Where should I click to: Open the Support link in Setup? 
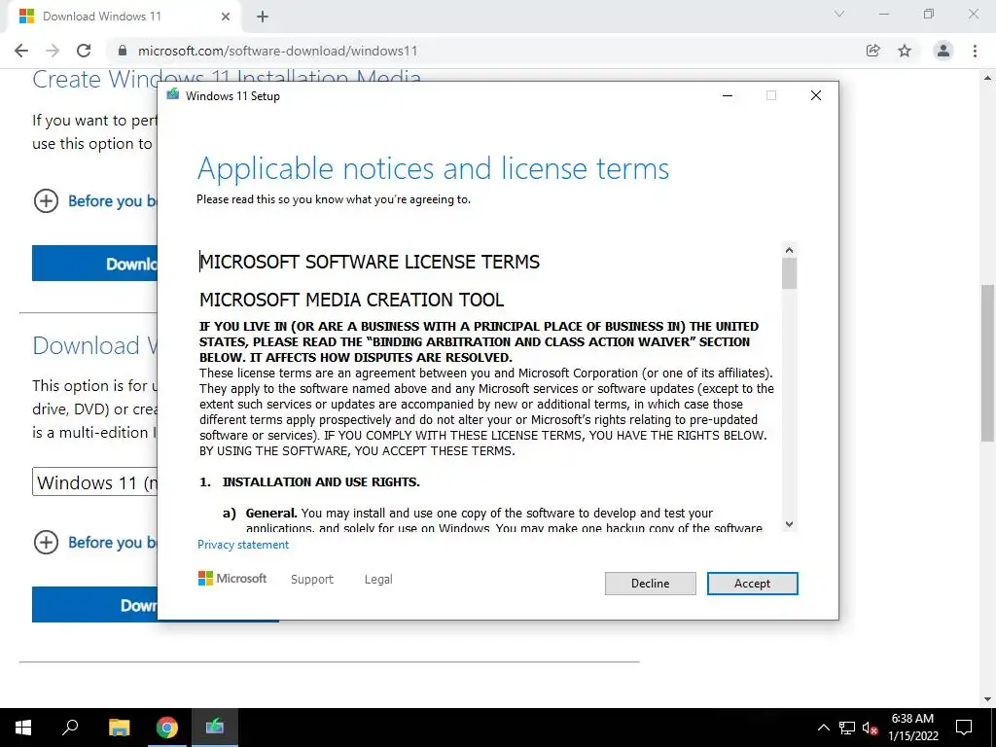[x=312, y=580]
